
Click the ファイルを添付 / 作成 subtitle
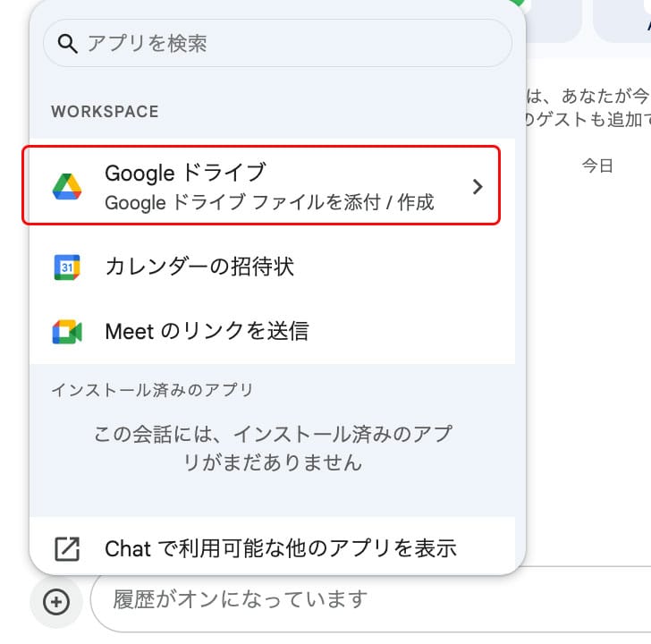268,203
